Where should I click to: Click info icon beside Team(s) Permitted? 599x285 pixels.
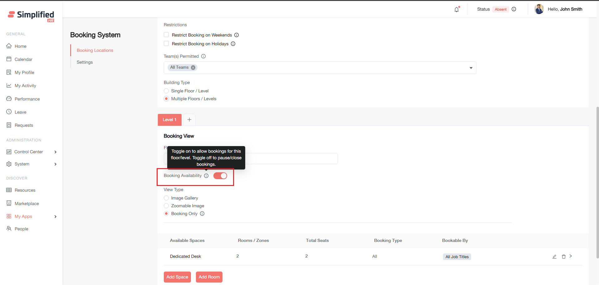203,57
